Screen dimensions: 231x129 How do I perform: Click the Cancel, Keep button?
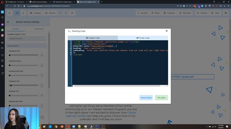tap(146, 97)
